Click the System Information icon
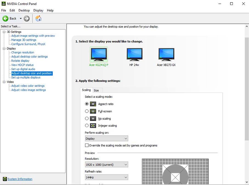 pos(5,179)
